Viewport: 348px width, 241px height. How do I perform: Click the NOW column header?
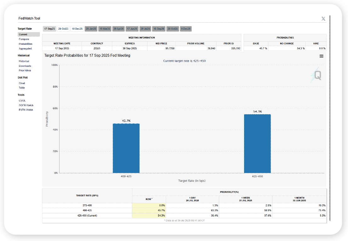(x=149, y=199)
